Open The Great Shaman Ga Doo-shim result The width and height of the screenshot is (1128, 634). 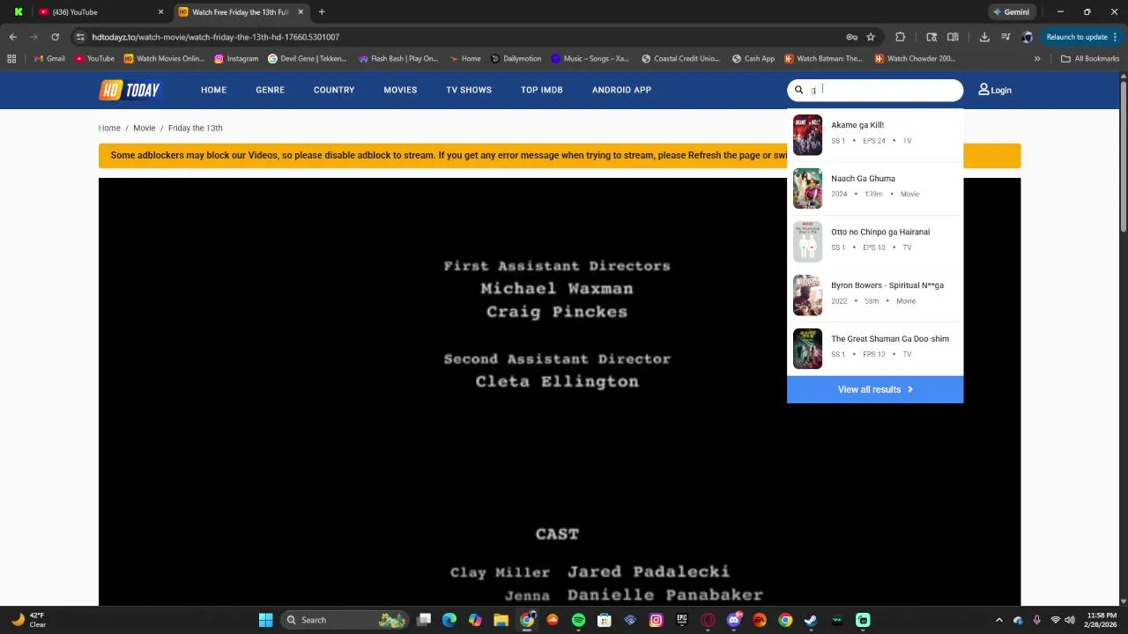pyautogui.click(x=875, y=349)
